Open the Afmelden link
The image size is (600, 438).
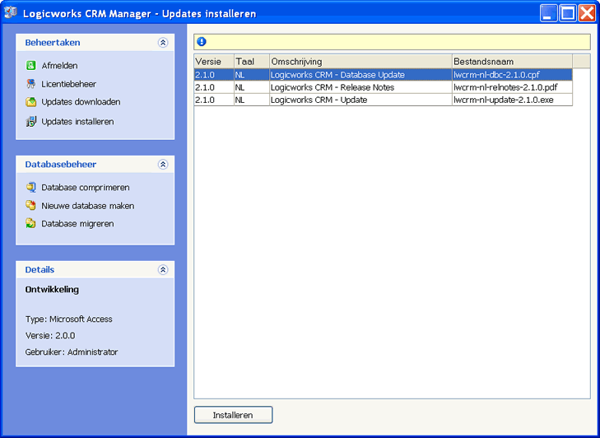60,66
